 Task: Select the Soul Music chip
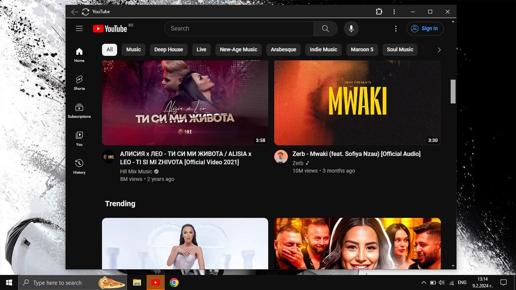tap(400, 50)
